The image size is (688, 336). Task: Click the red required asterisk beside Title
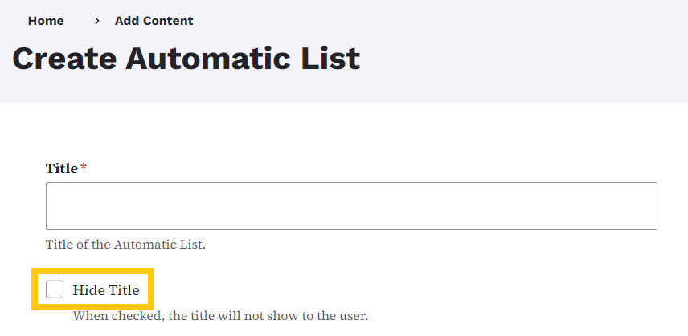click(83, 167)
